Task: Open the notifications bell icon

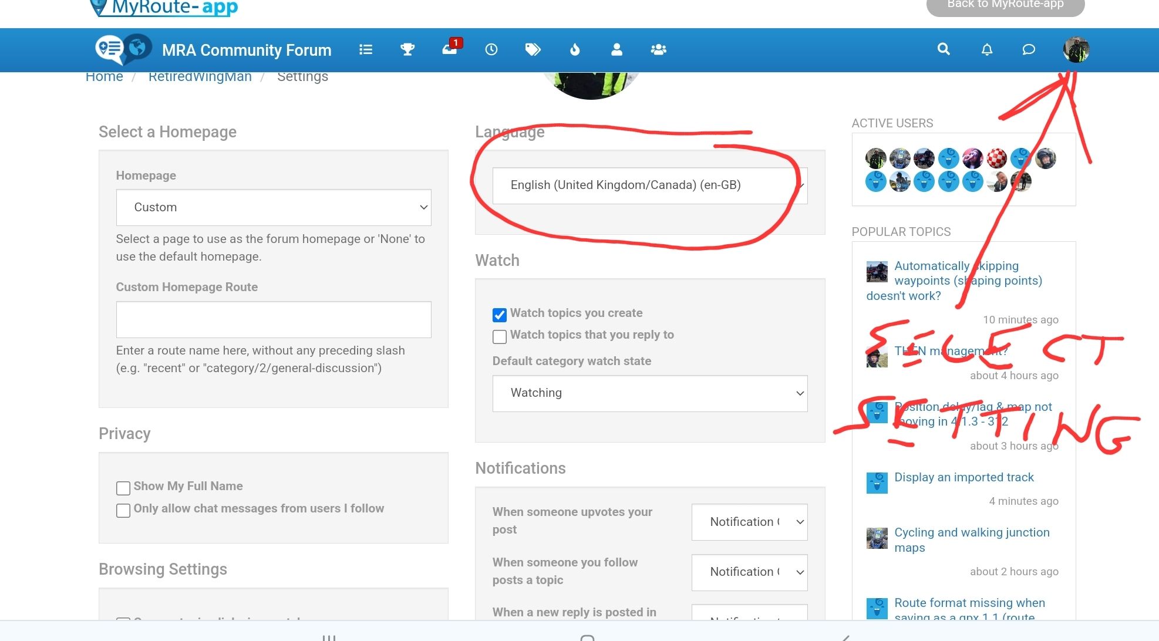Action: click(987, 50)
